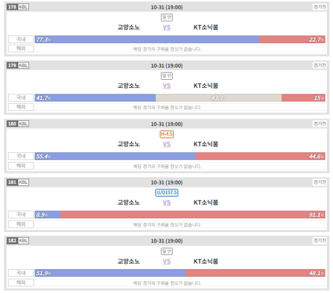Open the VS link for match 182
The width and height of the screenshot is (333, 293).
167,261
